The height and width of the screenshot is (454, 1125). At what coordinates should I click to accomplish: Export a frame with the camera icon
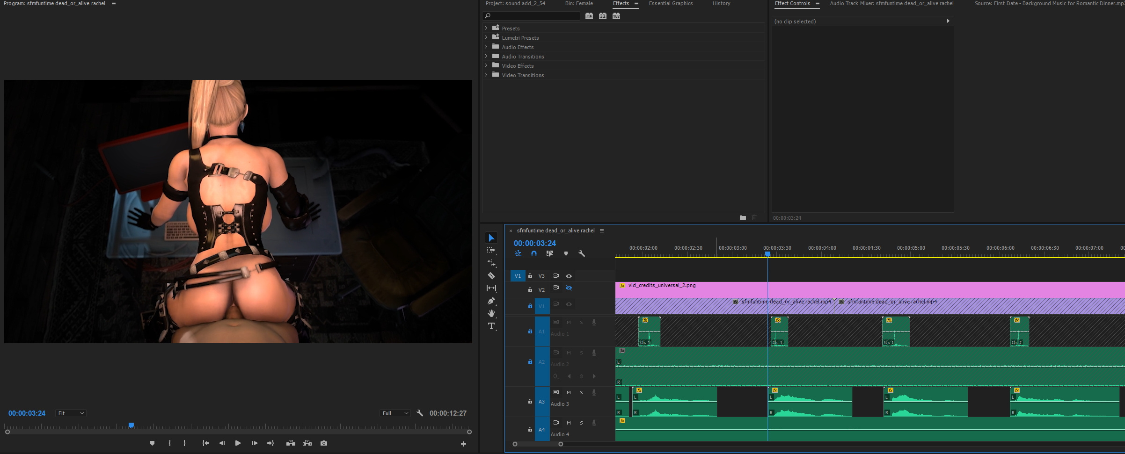click(324, 443)
